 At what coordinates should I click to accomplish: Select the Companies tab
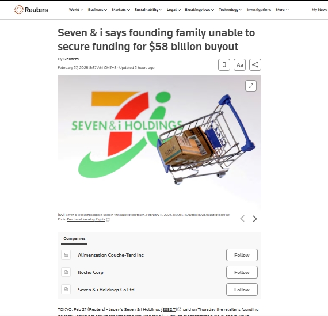(74, 238)
